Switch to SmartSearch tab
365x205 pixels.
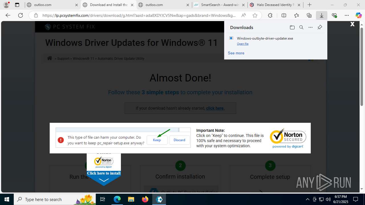coord(219,5)
